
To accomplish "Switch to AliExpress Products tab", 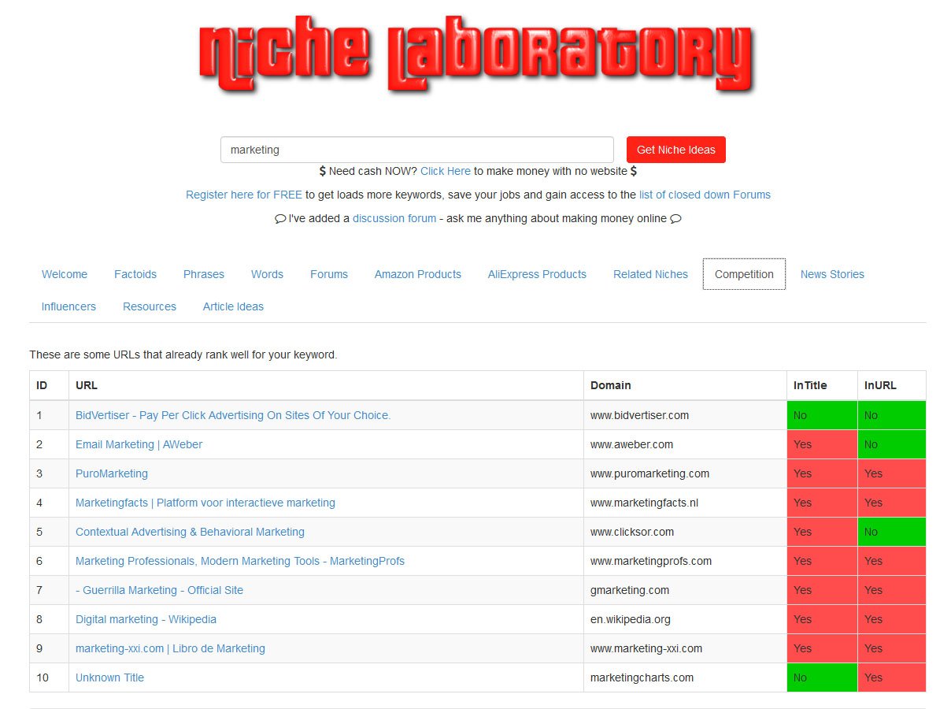I will (x=537, y=274).
